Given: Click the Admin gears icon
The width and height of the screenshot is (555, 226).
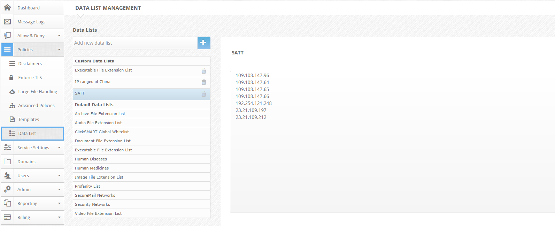Looking at the screenshot, I should tap(7, 189).
